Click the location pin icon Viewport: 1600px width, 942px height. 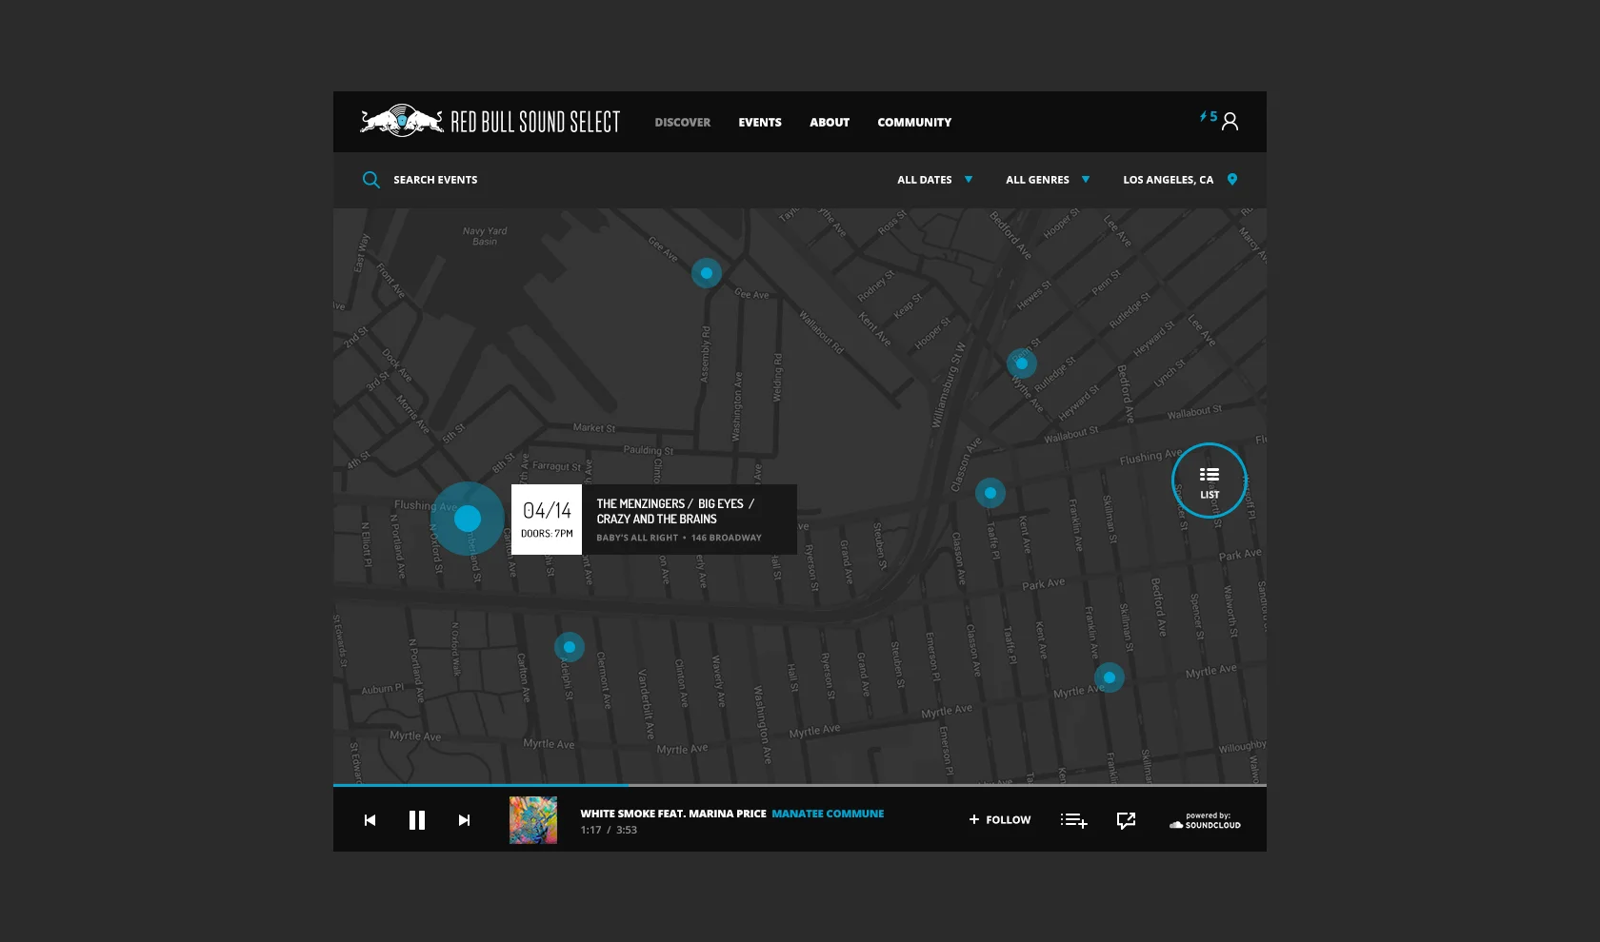click(1231, 179)
